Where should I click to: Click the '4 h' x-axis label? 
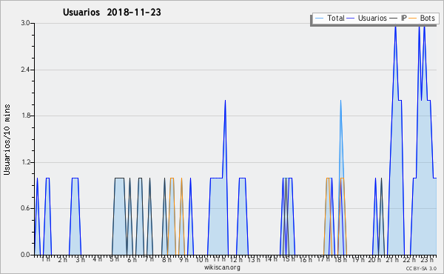[x=97, y=259]
